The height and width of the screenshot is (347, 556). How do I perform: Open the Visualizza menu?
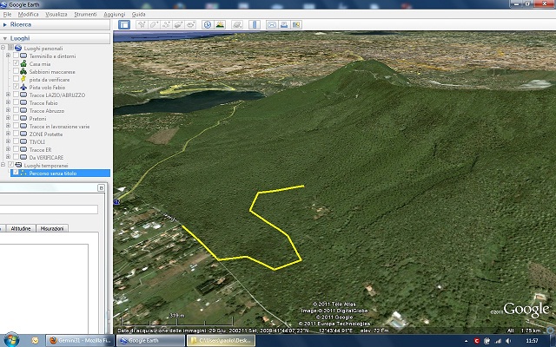[56, 14]
